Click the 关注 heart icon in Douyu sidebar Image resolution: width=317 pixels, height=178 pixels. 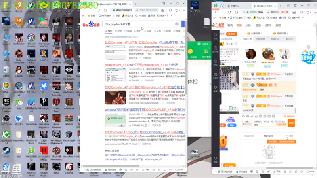215,36
